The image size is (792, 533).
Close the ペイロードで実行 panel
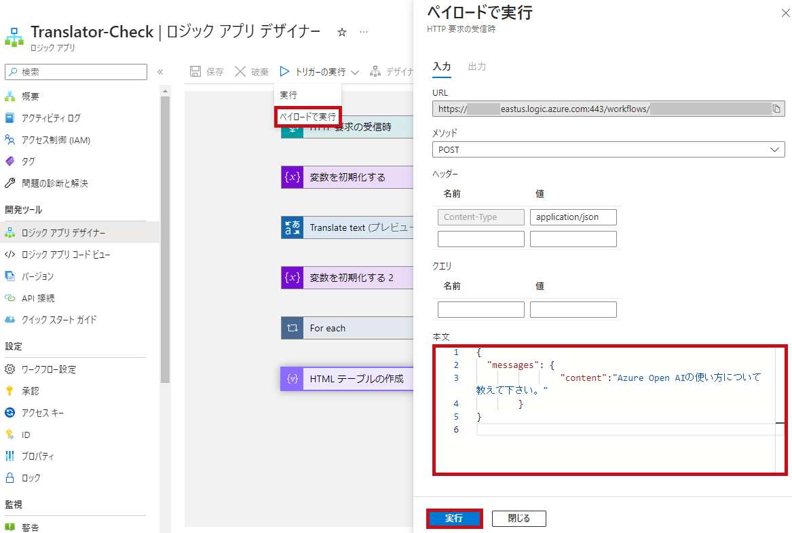coord(785,13)
